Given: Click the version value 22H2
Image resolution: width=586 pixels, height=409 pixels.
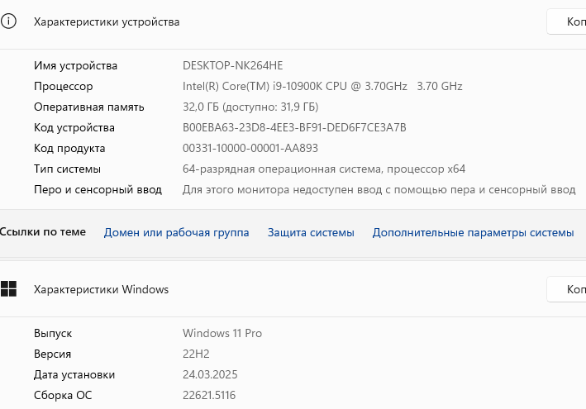Looking at the screenshot, I should pos(196,354).
